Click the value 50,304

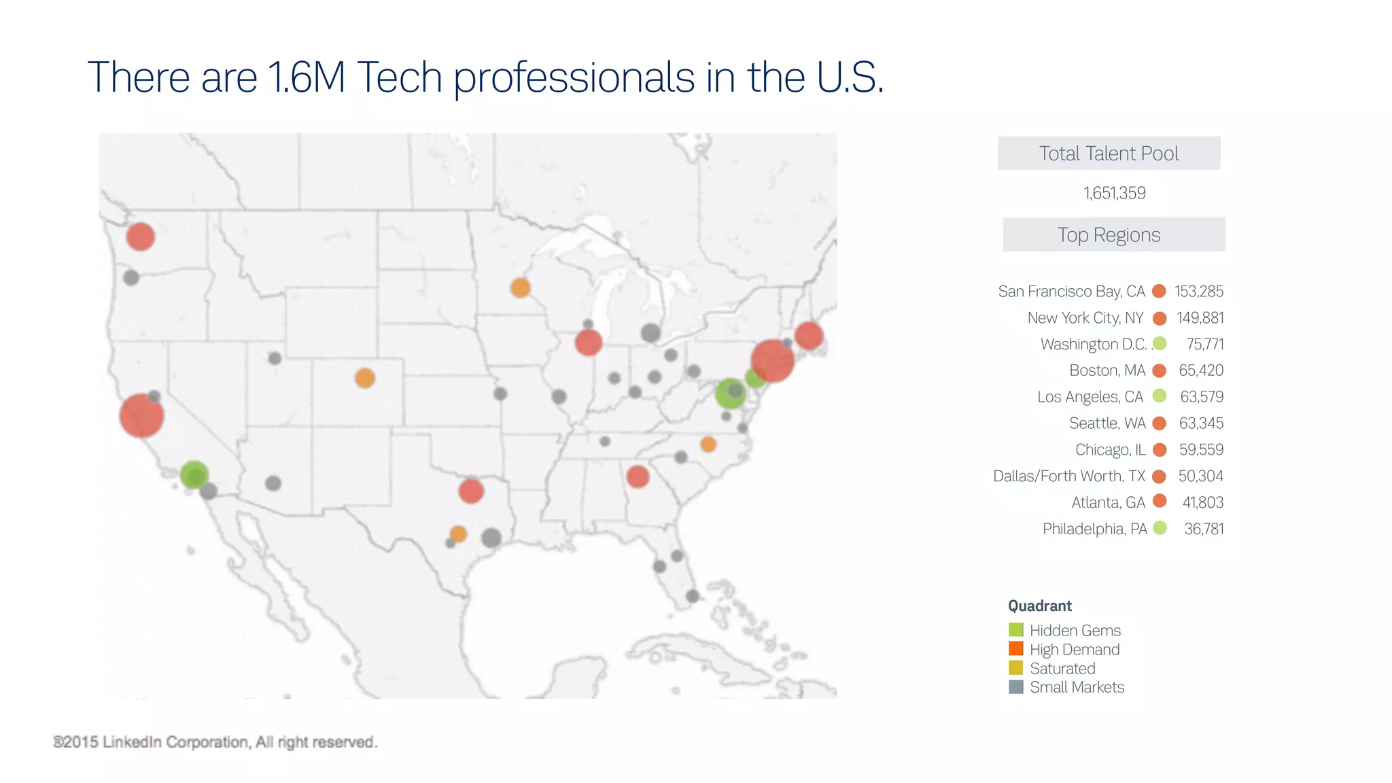(x=1201, y=476)
